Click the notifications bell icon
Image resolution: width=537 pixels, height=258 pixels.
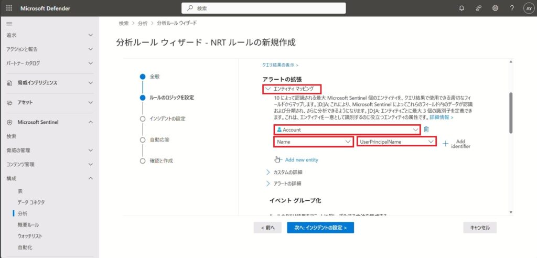[x=461, y=8]
